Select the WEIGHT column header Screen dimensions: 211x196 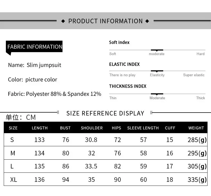click(196, 128)
